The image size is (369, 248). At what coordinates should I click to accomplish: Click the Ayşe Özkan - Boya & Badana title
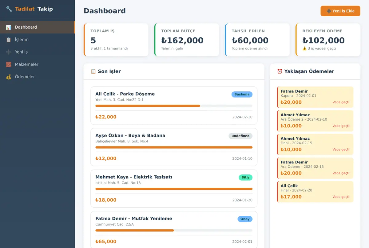(130, 135)
